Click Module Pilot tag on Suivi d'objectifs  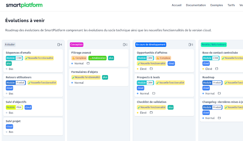click(15, 107)
